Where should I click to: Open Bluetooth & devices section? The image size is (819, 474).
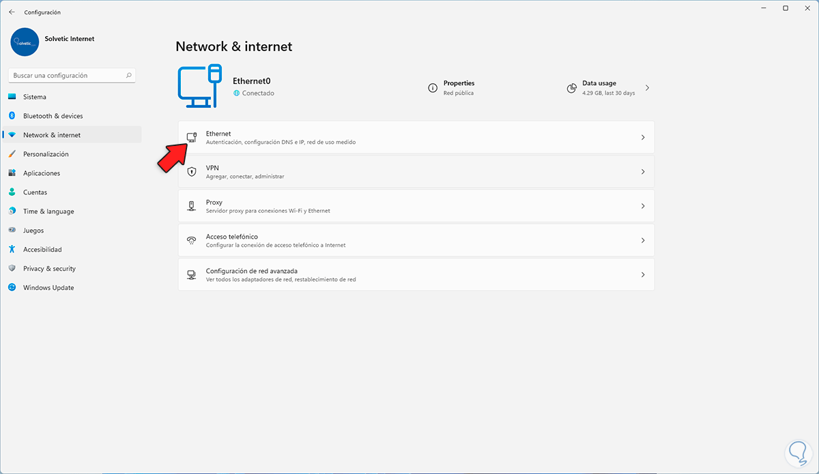(x=53, y=116)
